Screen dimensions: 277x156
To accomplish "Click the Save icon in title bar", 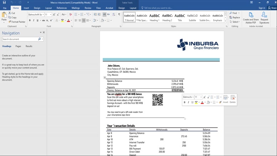I will (4, 2).
